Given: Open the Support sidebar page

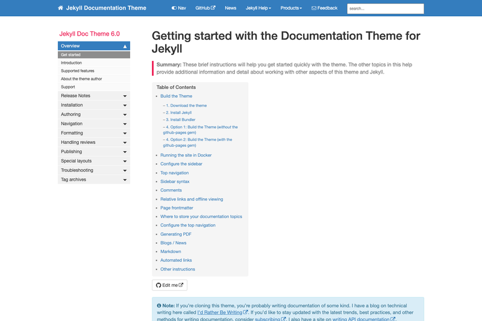Looking at the screenshot, I should click(94, 87).
